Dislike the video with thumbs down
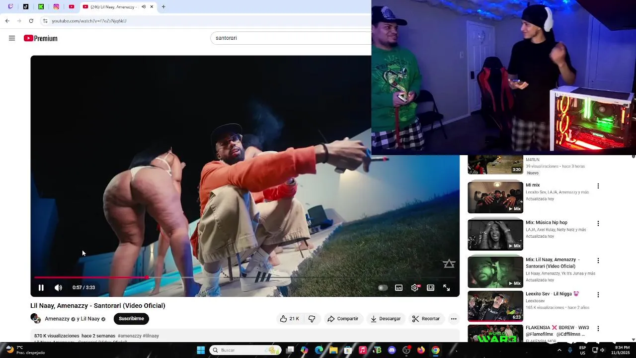The height and width of the screenshot is (358, 636). (312, 319)
